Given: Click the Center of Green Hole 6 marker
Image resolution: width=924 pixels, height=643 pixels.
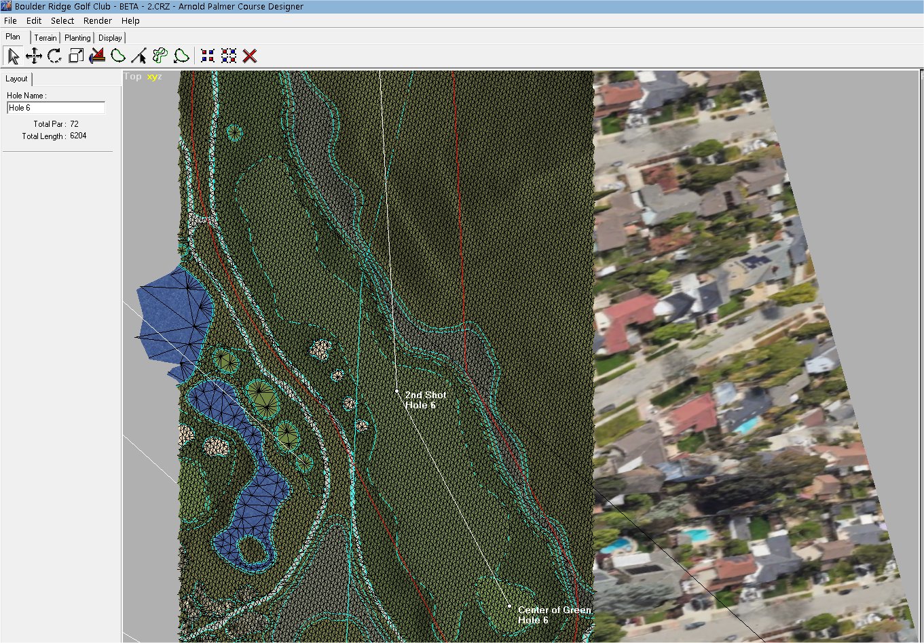Looking at the screenshot, I should click(510, 606).
